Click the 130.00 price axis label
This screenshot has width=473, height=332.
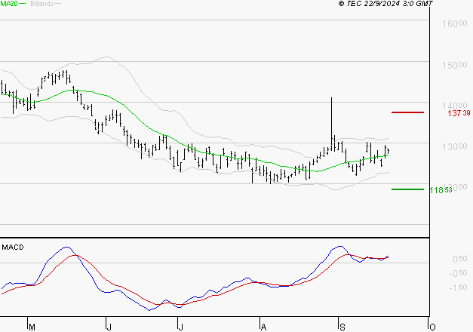455,146
